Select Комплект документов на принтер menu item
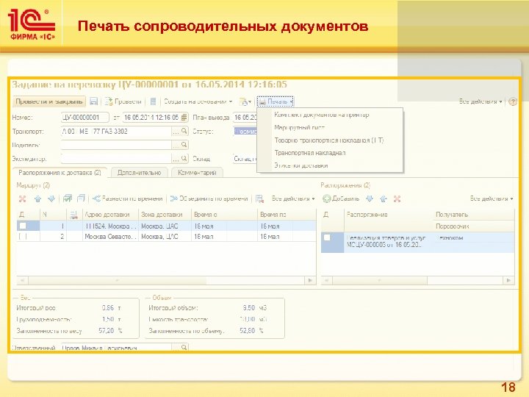529x397 pixels. 322,115
